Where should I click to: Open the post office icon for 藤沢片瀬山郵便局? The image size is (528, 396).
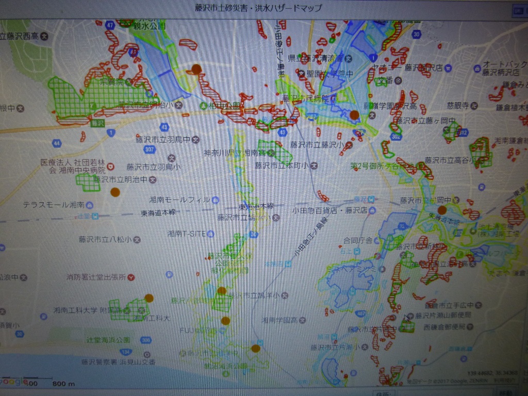pyautogui.click(x=409, y=316)
